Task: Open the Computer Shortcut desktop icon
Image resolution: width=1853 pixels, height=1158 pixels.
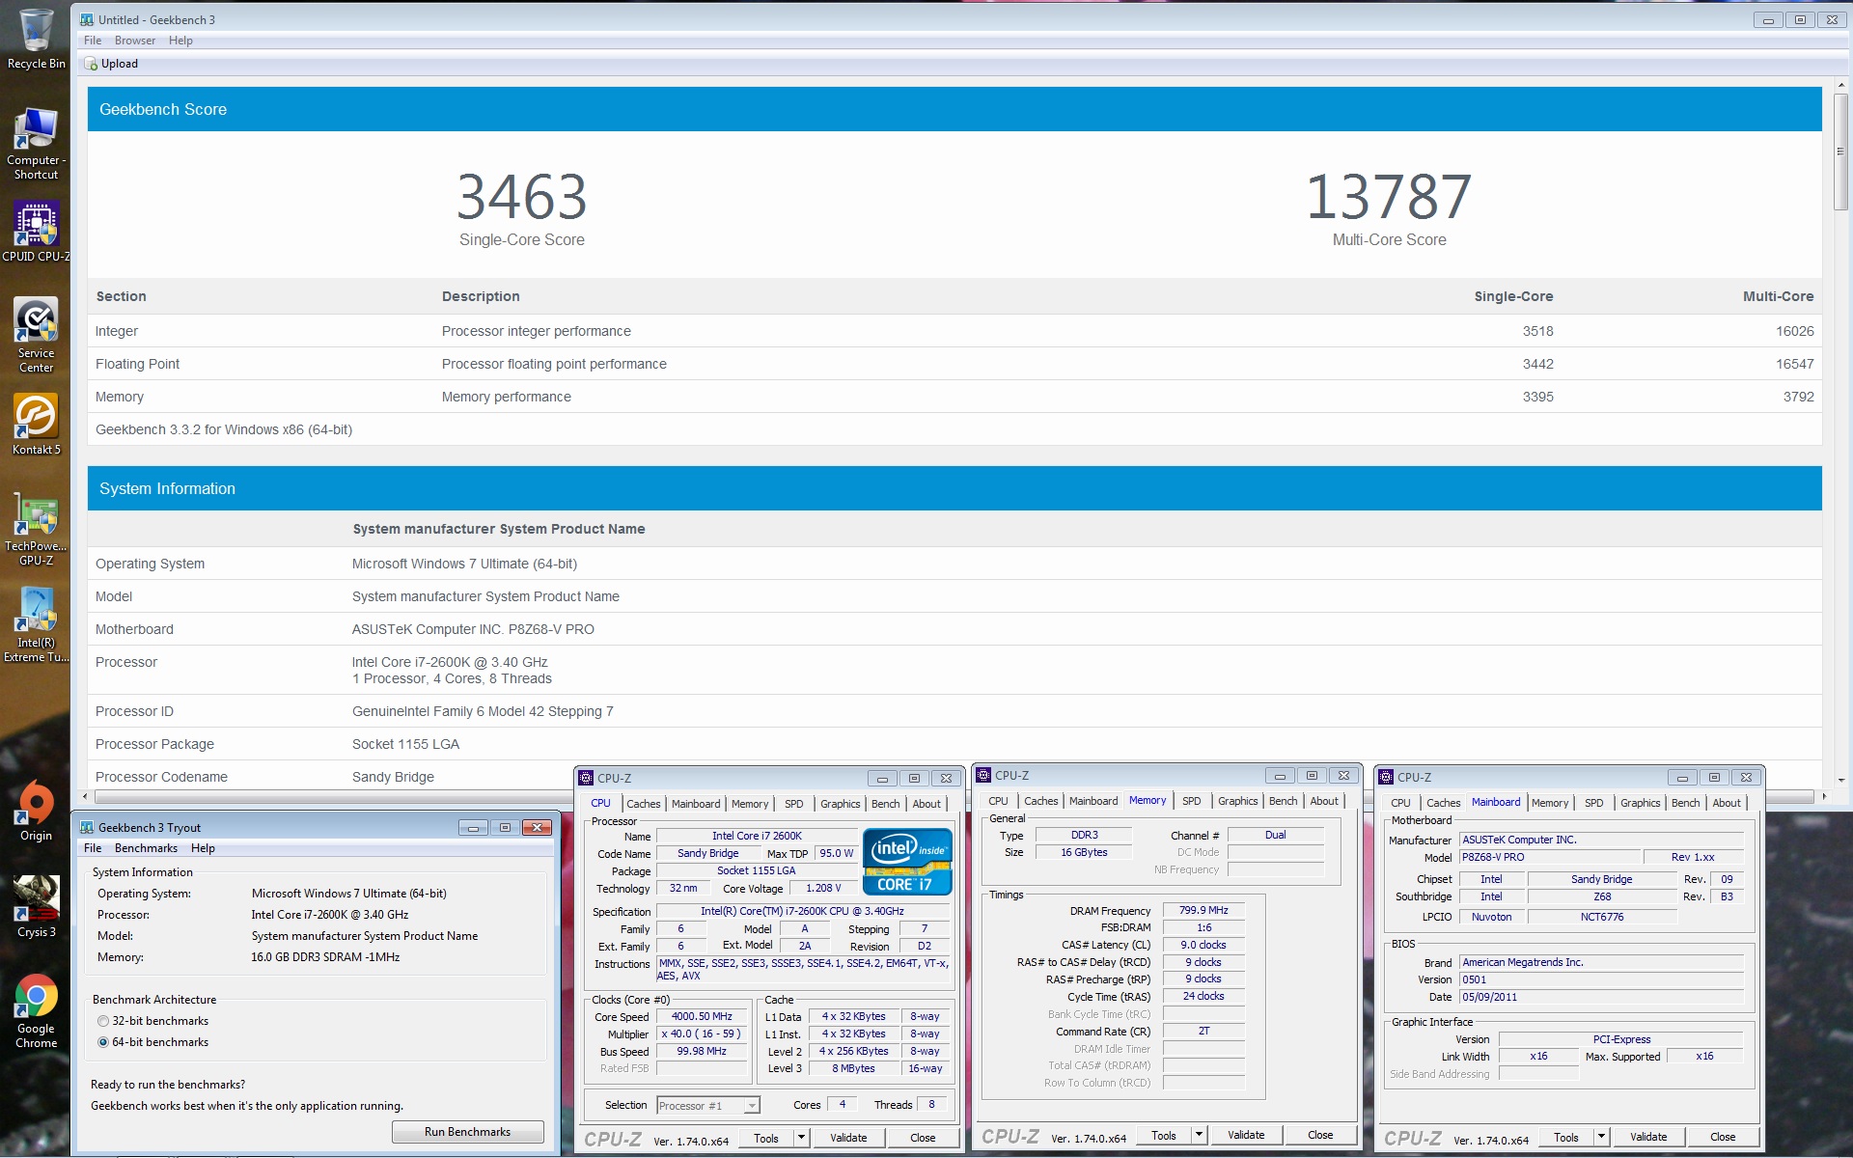Action: pyautogui.click(x=36, y=144)
